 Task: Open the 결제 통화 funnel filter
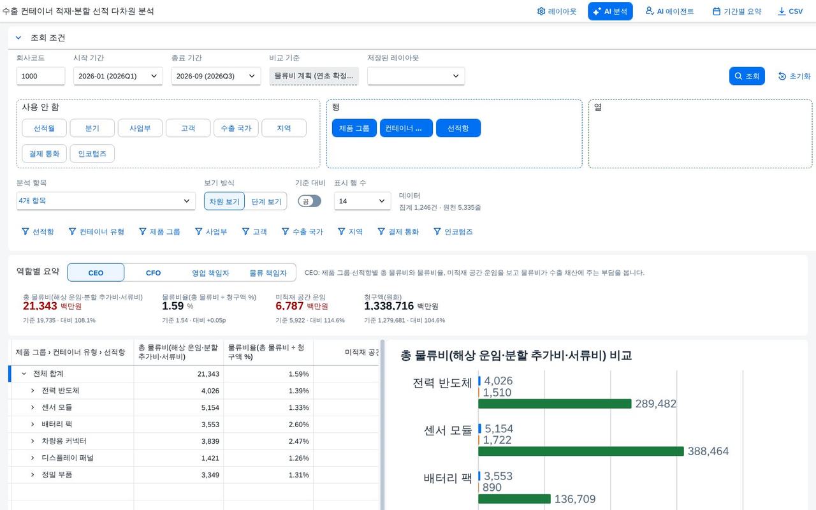point(398,232)
